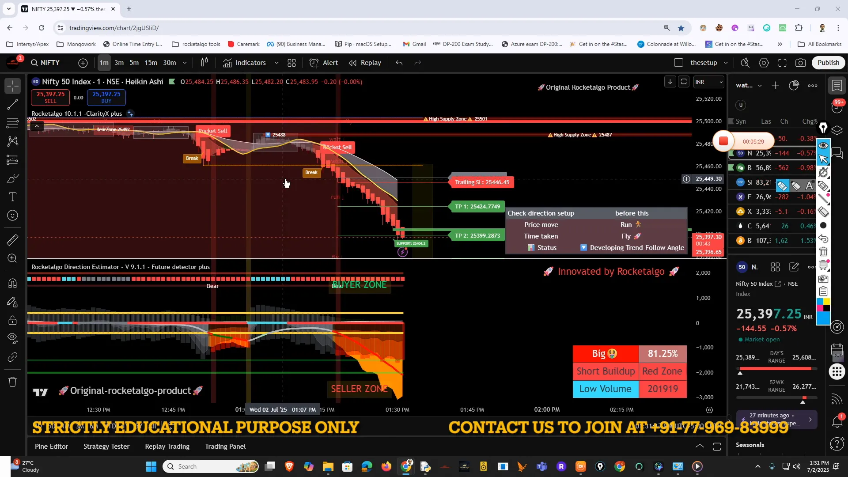
Task: Select the Trend Line drawing tool
Action: click(x=13, y=105)
